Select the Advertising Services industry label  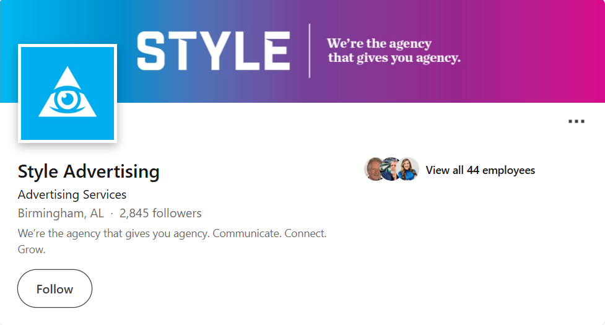pos(72,194)
